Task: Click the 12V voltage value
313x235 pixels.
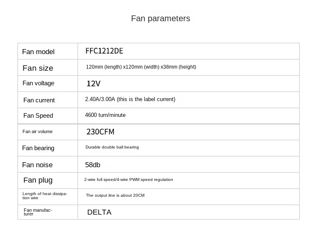Action: [93, 84]
